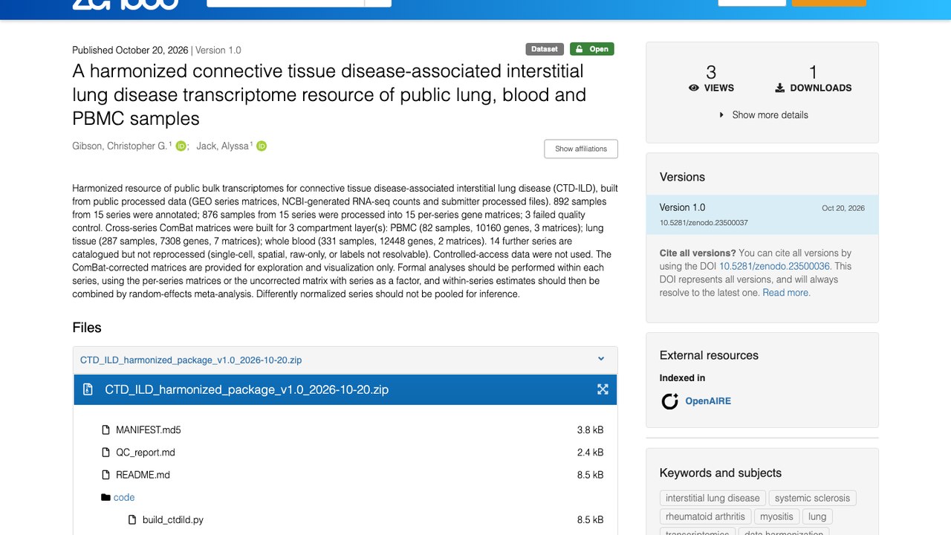The image size is (951, 535).
Task: Open the OpenAIRE link
Action: click(x=708, y=401)
